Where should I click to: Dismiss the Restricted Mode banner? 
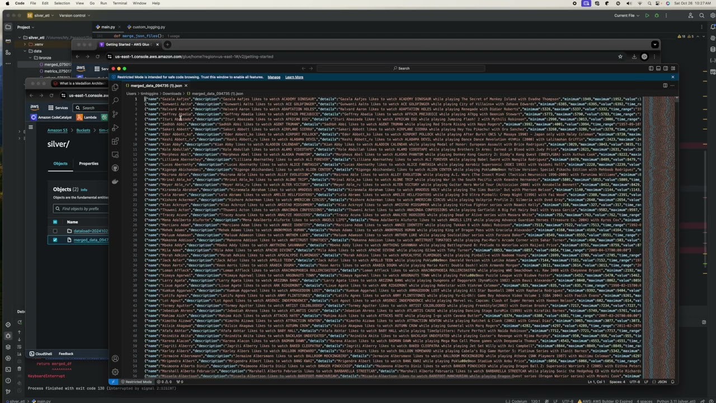(x=672, y=77)
